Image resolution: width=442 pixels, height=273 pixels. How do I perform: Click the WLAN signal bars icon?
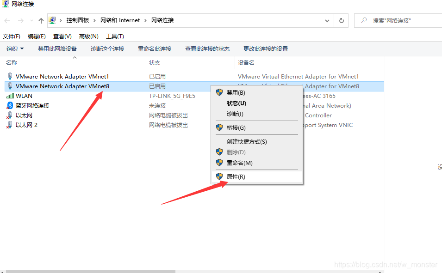(10, 96)
